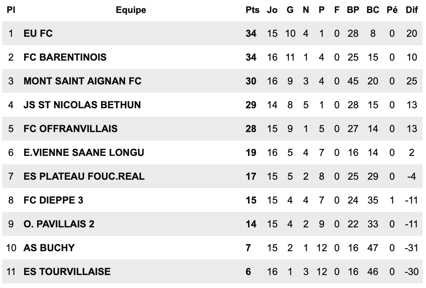The image size is (426, 288).
Task: Click the Jo column header
Action: click(272, 10)
